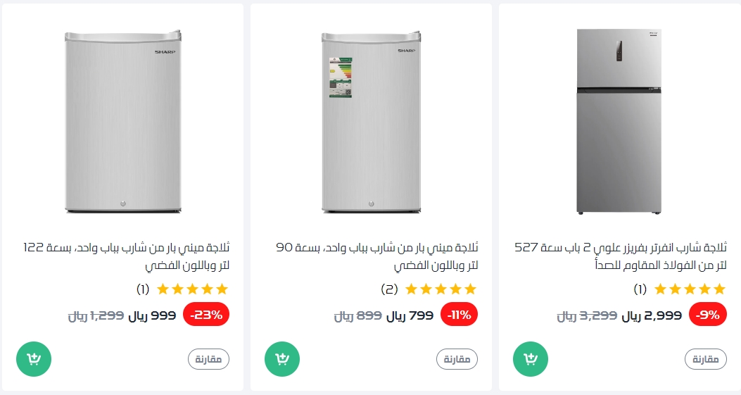The height and width of the screenshot is (395, 741).
Task: Add the 122 liter Sharp mini bar to cart
Action: (x=34, y=359)
